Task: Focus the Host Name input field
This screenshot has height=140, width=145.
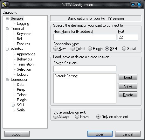Action: pyautogui.click(x=85, y=37)
